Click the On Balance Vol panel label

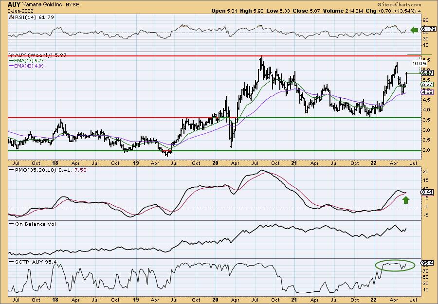[x=36, y=224]
